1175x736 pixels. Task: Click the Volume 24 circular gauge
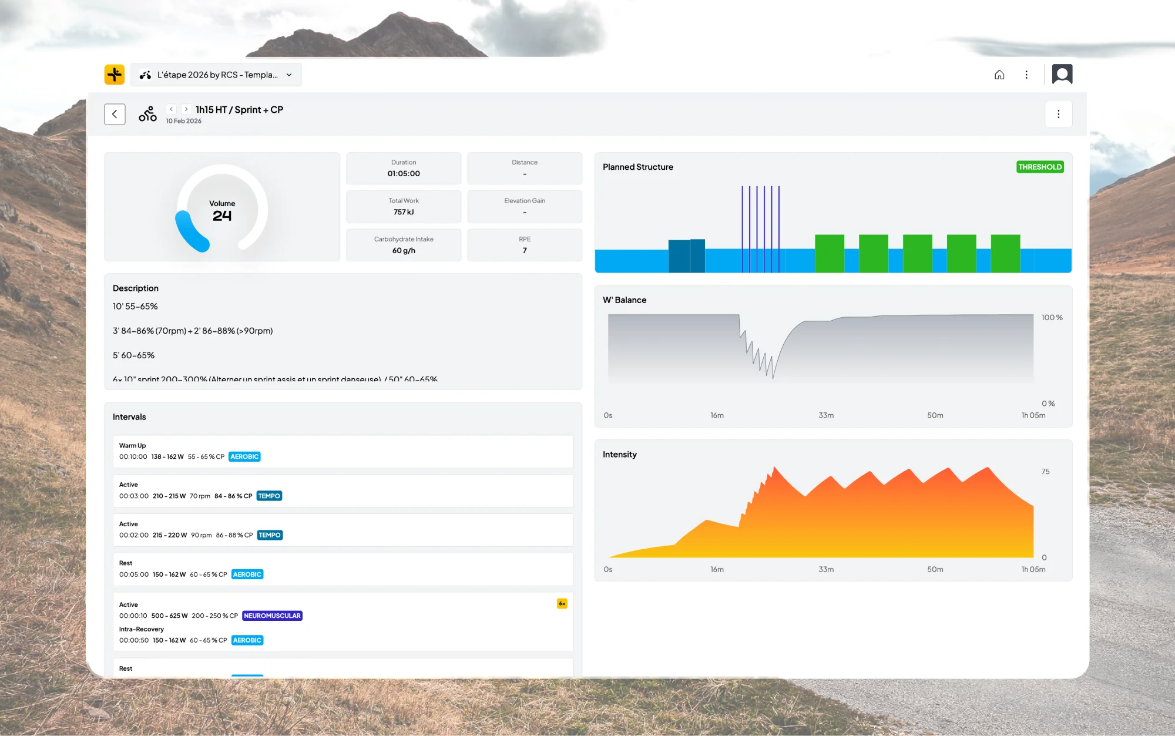pyautogui.click(x=222, y=209)
